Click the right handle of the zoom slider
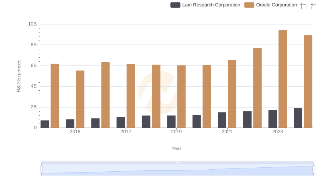The height and width of the screenshot is (185, 321). (313, 170)
